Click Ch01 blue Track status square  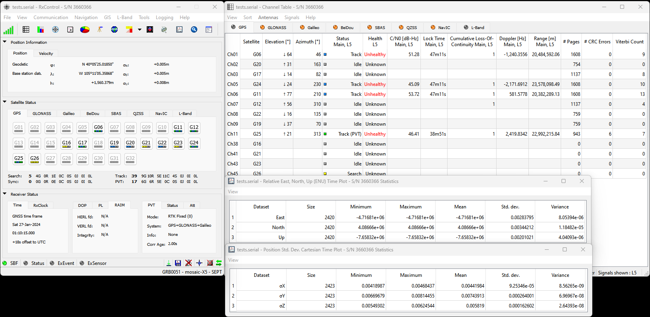pos(325,54)
